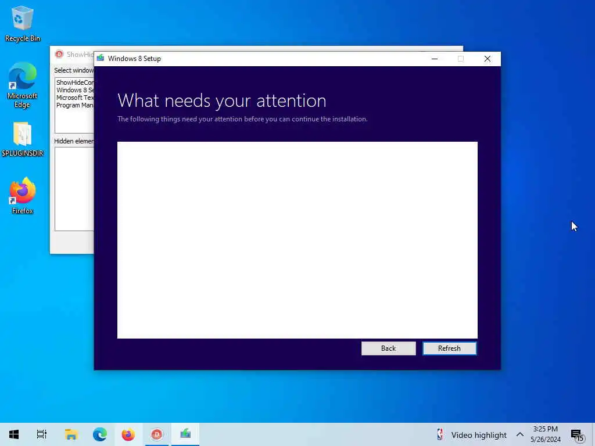Viewport: 595px width, 446px height.
Task: Select 'ShowHideCon' row in the background window list
Action: point(75,82)
